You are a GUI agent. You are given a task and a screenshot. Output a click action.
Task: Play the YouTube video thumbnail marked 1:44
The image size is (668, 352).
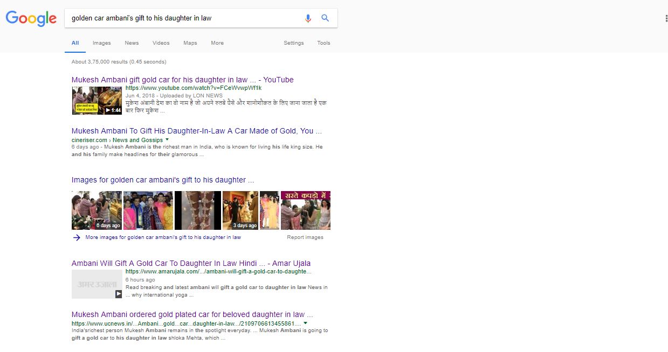click(x=97, y=101)
